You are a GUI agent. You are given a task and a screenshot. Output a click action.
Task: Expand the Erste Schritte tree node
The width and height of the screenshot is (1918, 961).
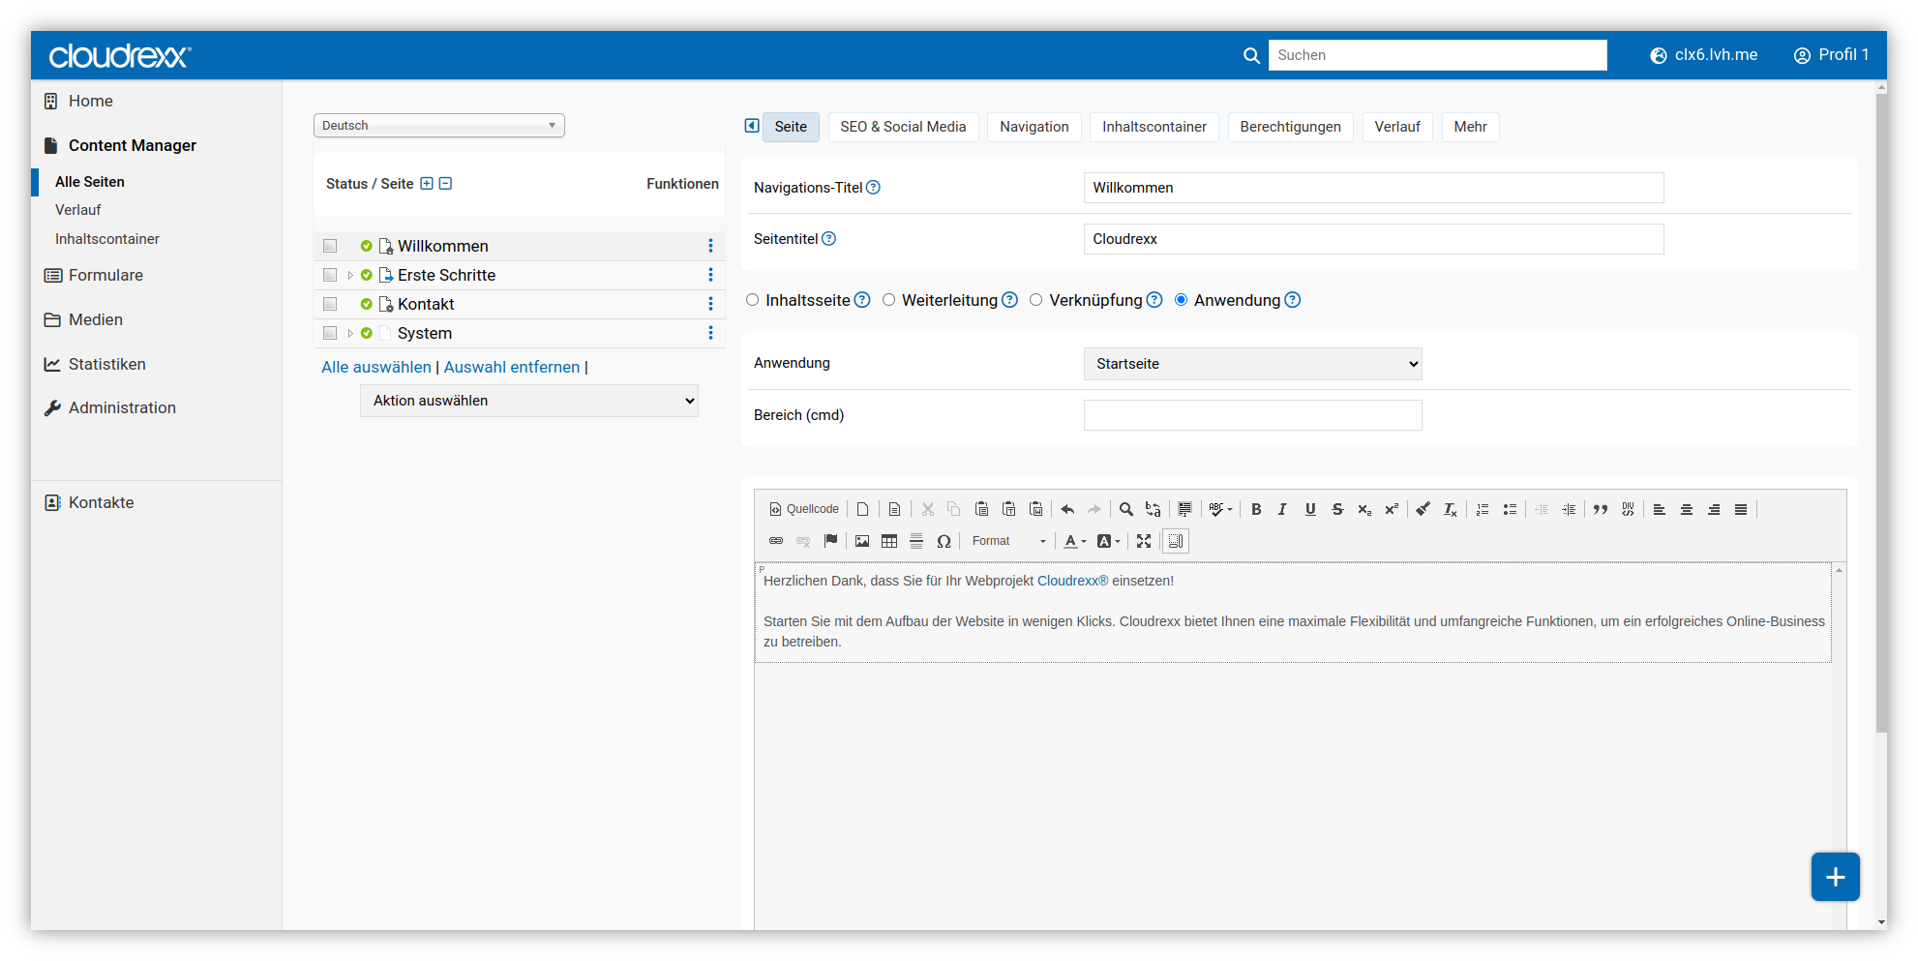[x=350, y=276]
